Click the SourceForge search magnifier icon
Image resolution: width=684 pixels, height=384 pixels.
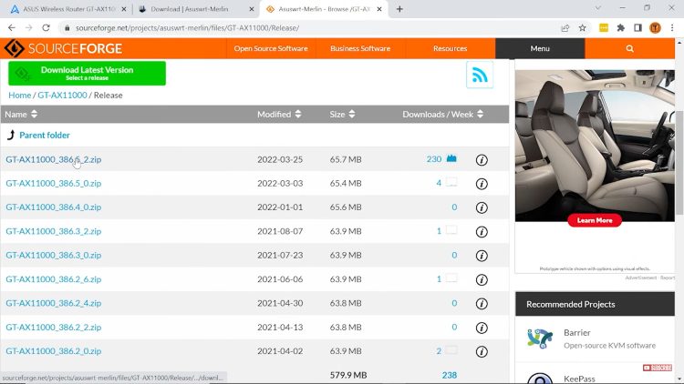coord(629,48)
